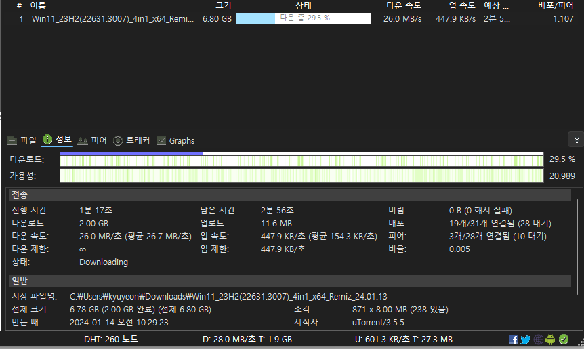This screenshot has width=584, height=349.
Task: Open the Graphs tab
Action: coord(175,140)
